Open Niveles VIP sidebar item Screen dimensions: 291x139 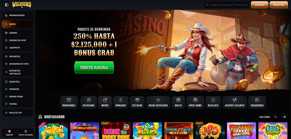coord(17,113)
